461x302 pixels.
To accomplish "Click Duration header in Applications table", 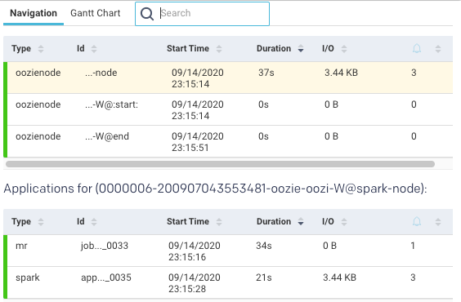I will pyautogui.click(x=274, y=221).
